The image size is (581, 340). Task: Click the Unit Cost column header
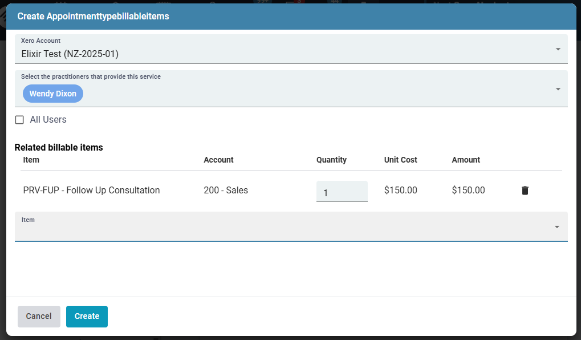coord(400,160)
